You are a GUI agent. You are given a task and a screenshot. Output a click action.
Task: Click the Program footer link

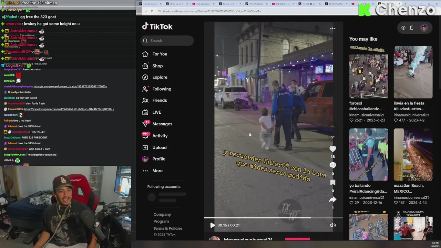pyautogui.click(x=161, y=221)
